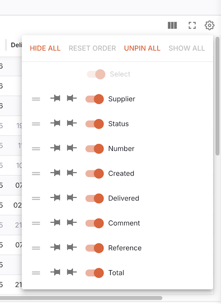Click the horizontal table scrollbar

(81, 298)
